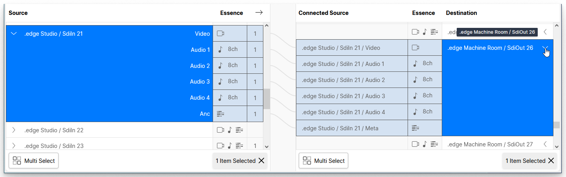Expand the .edge Studio / SdiIn 23 source

pos(14,146)
